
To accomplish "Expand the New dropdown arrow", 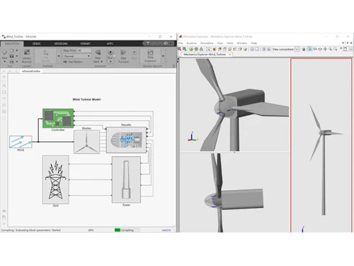I will (x=5, y=62).
